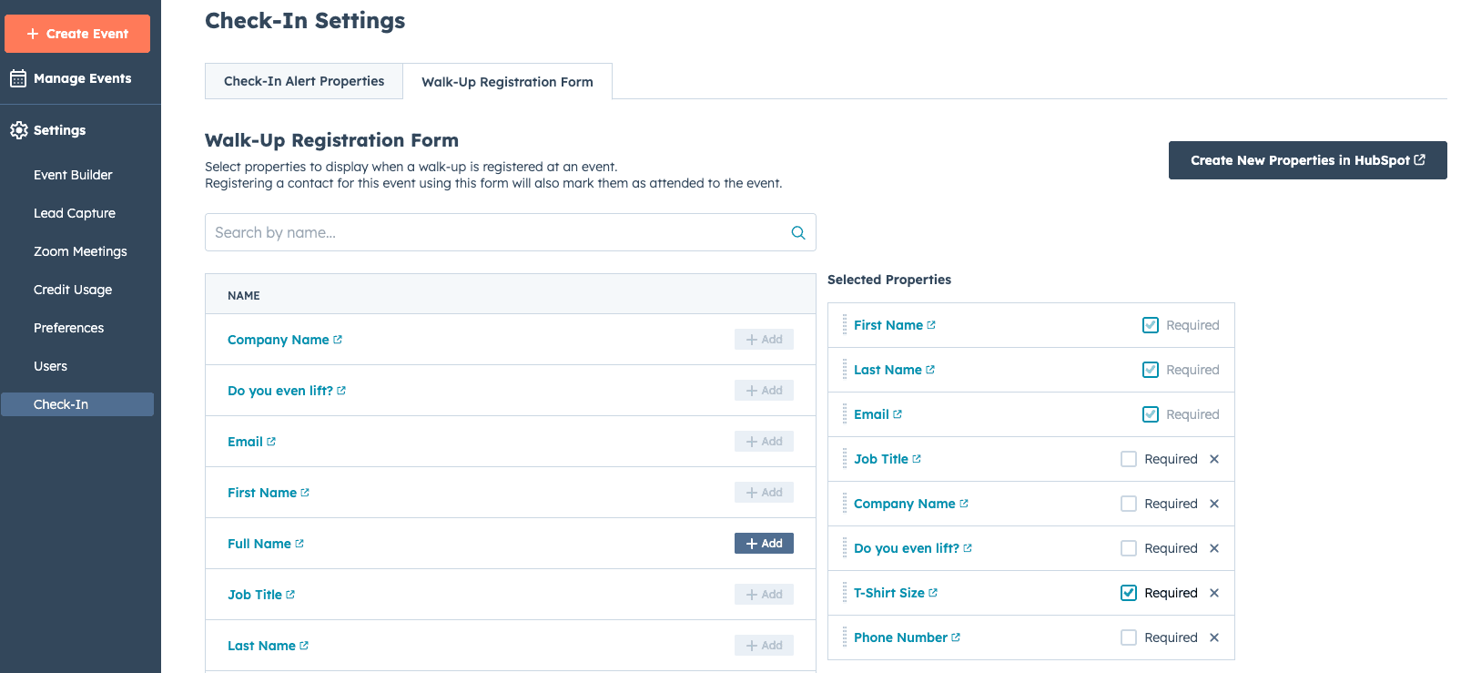Remove Phone Number from selected properties

coord(1214,637)
